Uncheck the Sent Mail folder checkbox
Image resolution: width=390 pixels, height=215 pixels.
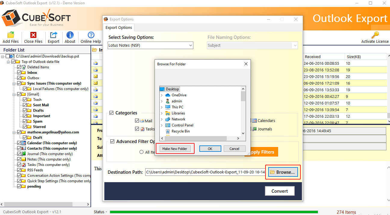[x=25, y=105]
